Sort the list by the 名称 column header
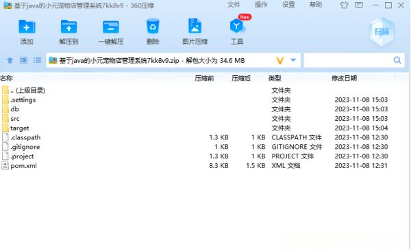This screenshot has height=250, width=411. coord(7,78)
